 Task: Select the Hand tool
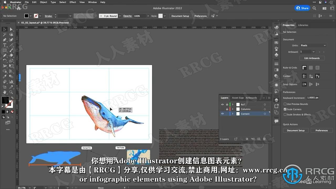[4, 92]
